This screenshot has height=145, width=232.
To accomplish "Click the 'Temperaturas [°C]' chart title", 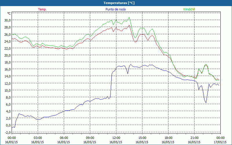I will (119, 3).
